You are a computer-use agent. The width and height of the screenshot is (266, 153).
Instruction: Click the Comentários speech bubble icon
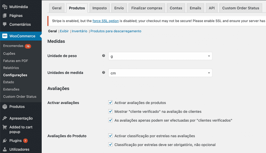pyautogui.click(x=5, y=24)
